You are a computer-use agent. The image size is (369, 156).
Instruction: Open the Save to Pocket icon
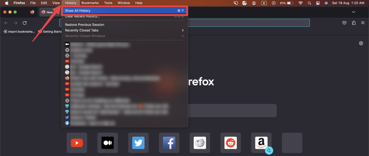pyautogui.click(x=344, y=23)
